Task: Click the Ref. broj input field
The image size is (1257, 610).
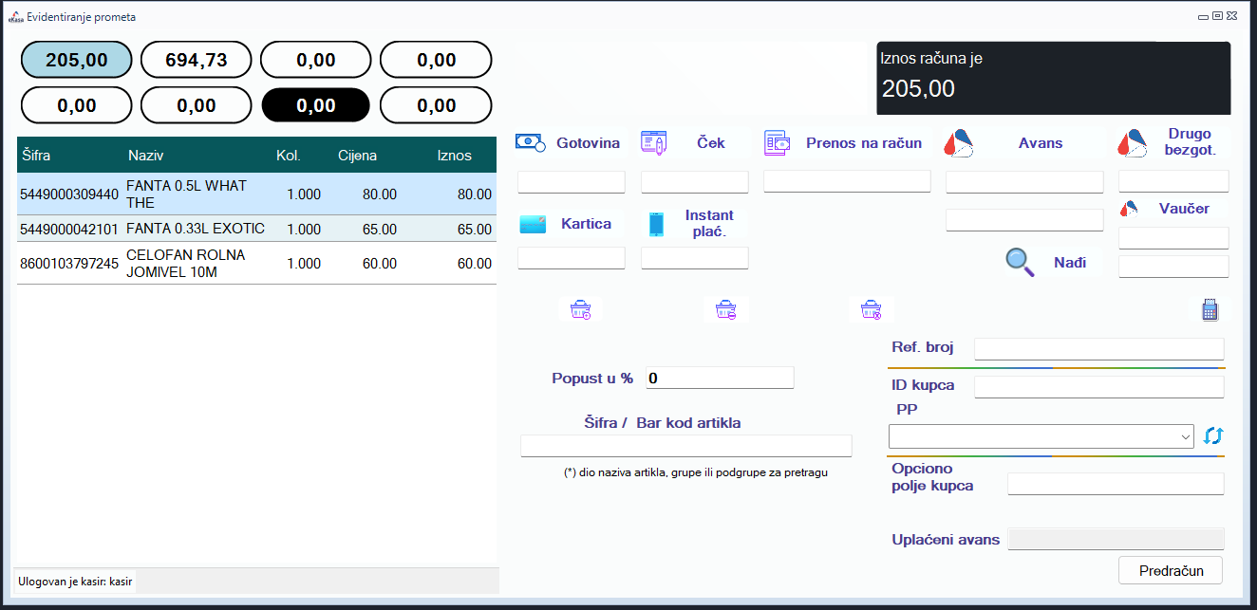Action: click(1099, 349)
